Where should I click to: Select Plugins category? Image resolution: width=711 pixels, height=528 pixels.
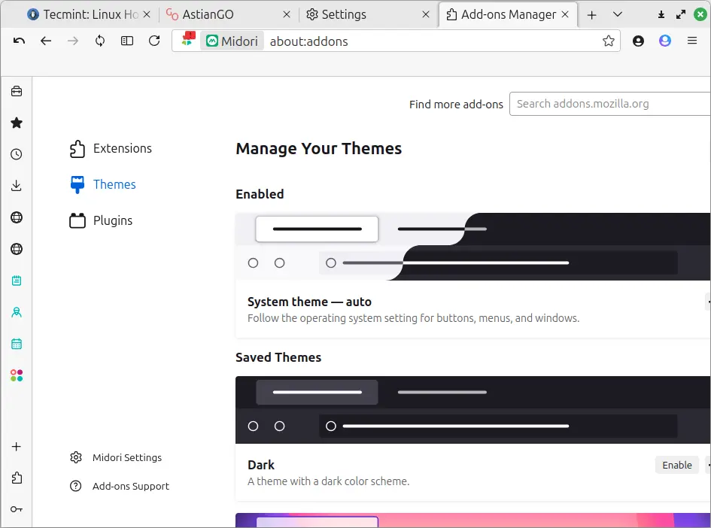click(101, 220)
